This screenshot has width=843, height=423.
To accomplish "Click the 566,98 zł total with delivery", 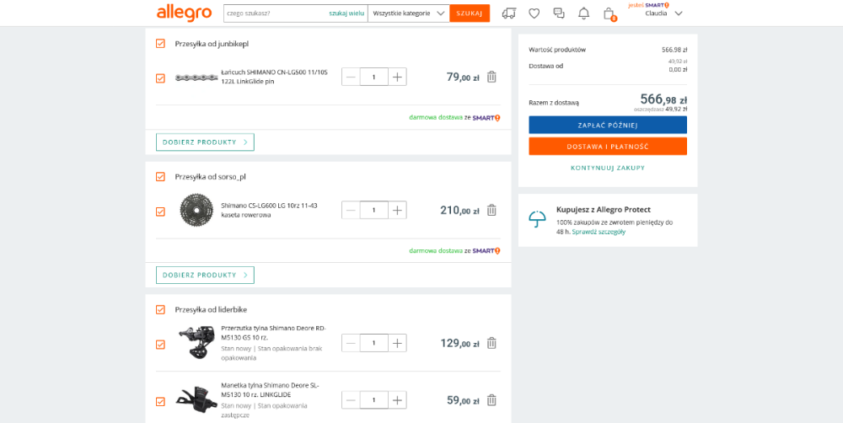I will coord(663,99).
